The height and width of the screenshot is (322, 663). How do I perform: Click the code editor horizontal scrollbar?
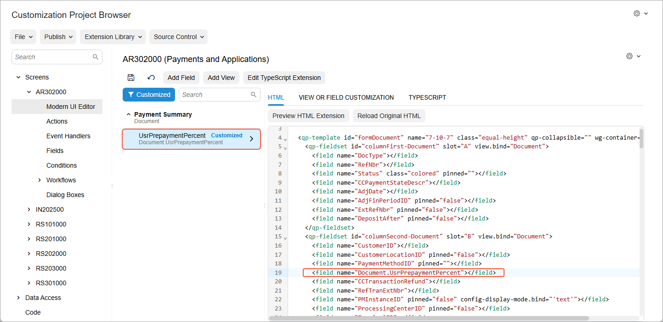(x=429, y=318)
